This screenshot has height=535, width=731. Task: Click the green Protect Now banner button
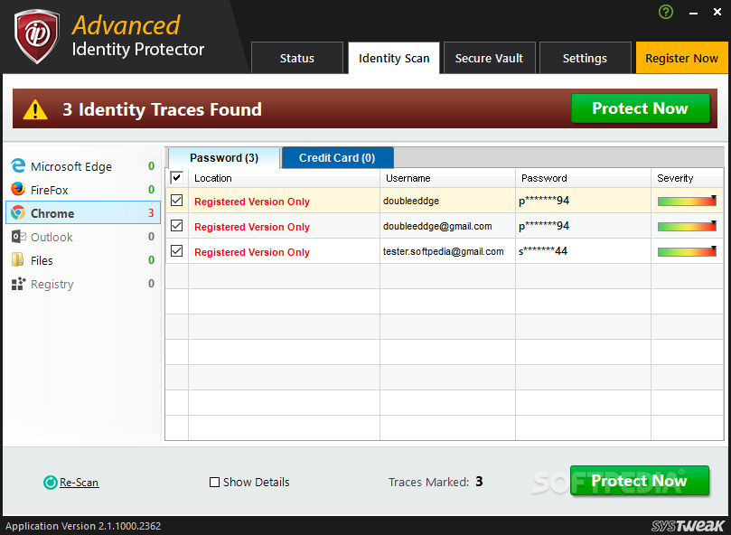640,108
